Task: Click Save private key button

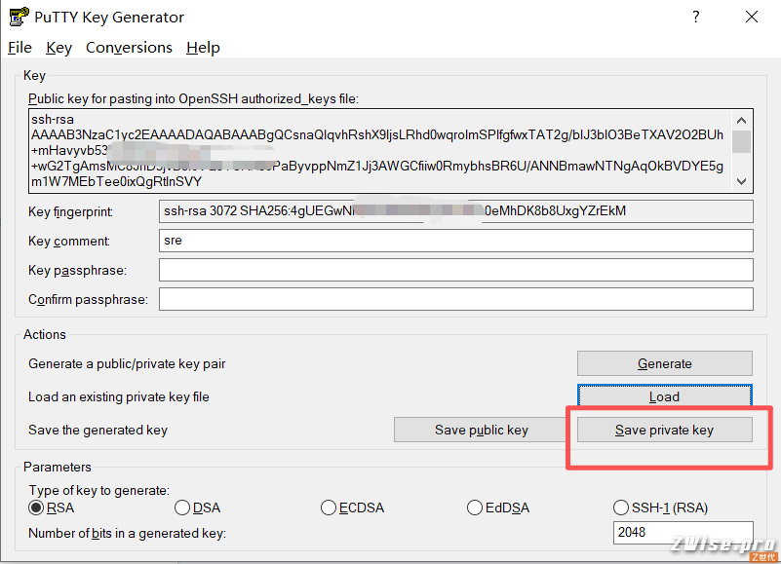Action: pos(664,430)
